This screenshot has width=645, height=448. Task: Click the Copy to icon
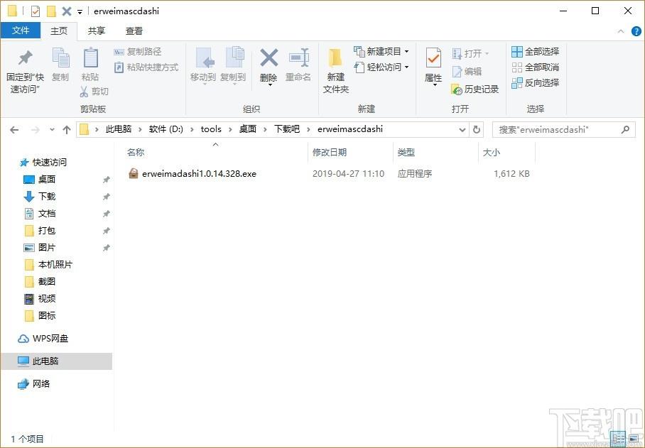pyautogui.click(x=234, y=57)
